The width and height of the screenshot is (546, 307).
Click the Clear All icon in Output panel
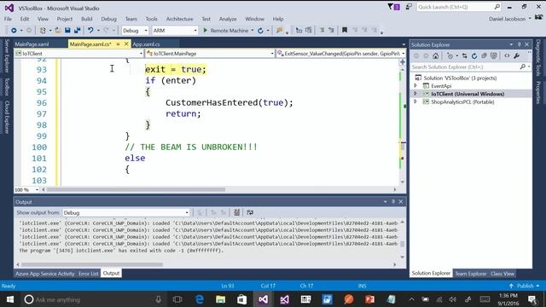coord(236,212)
